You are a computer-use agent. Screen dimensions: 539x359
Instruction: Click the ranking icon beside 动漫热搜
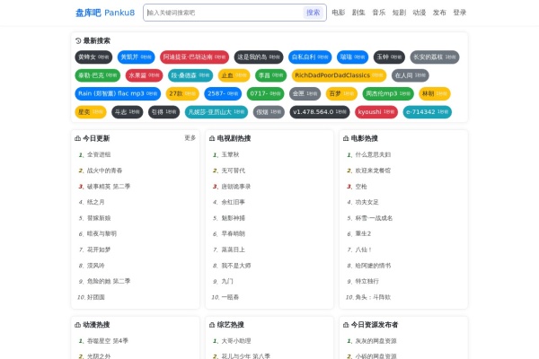tap(77, 325)
